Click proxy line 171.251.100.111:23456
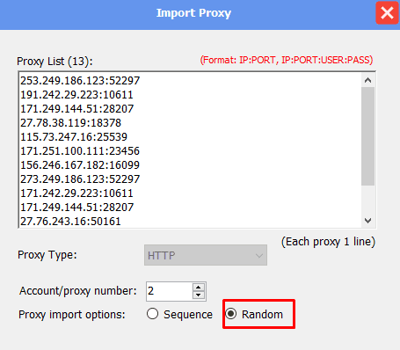The image size is (400, 350). tap(80, 151)
